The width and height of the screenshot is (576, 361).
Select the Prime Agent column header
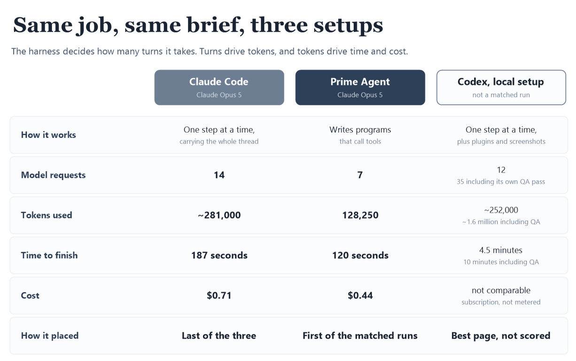360,88
